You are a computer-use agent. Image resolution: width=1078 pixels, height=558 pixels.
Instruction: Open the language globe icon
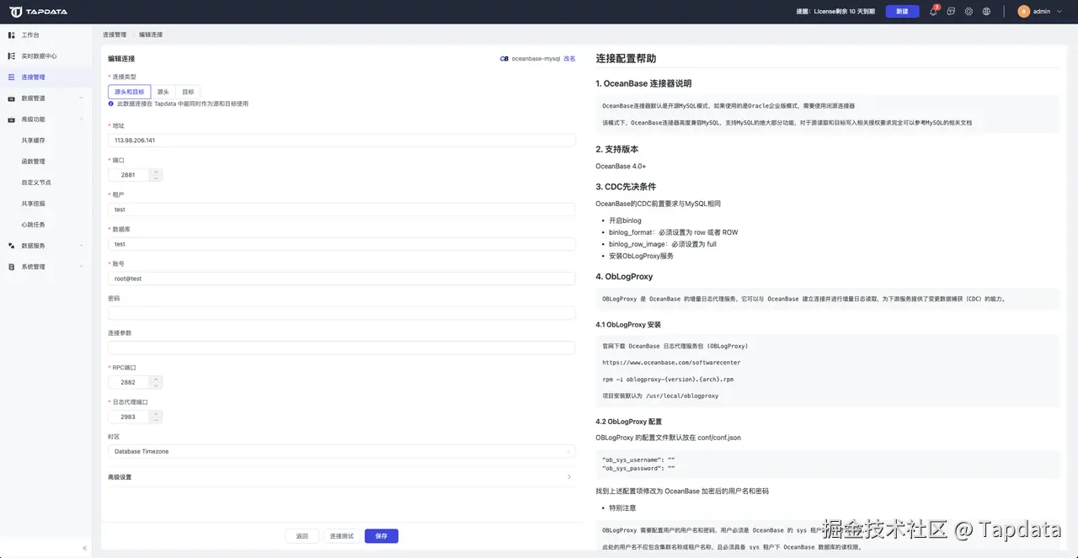coord(986,11)
